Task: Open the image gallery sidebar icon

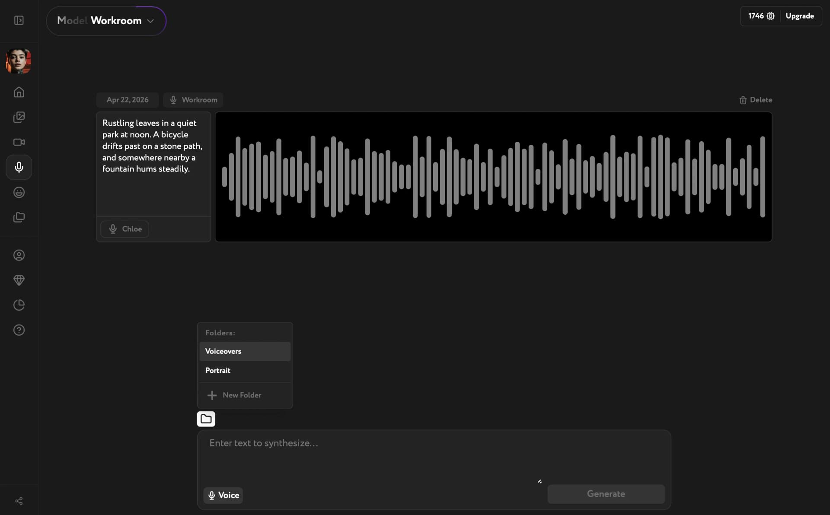Action: pyautogui.click(x=19, y=117)
